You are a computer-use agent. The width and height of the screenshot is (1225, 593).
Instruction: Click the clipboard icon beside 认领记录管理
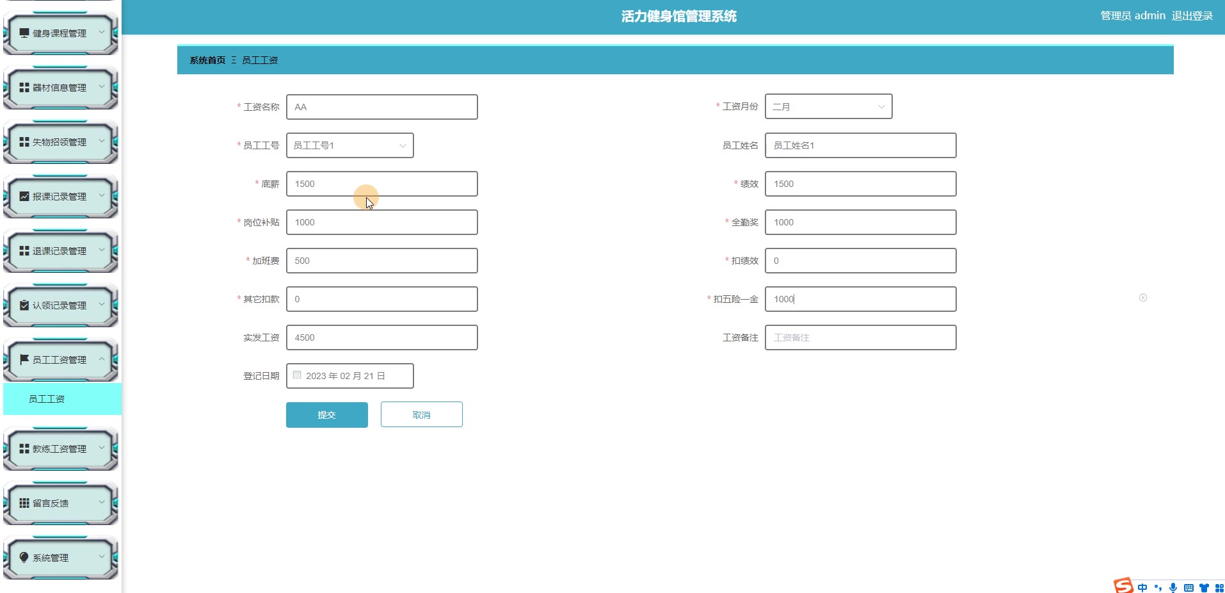point(24,305)
